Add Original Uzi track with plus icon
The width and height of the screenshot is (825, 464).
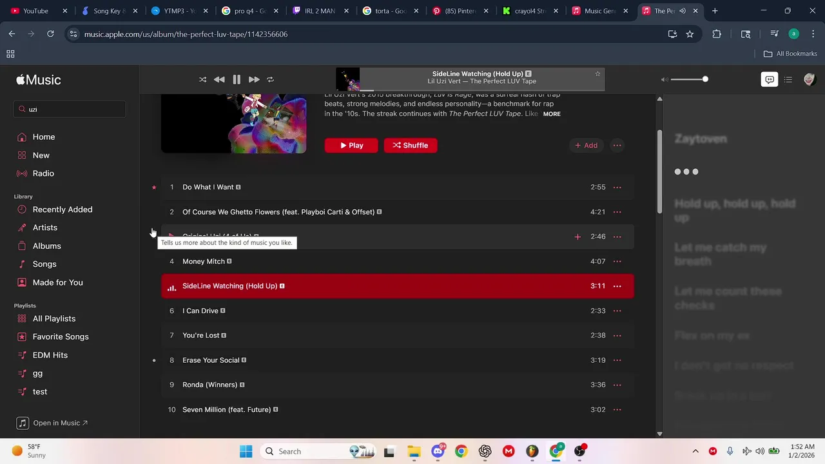point(577,237)
